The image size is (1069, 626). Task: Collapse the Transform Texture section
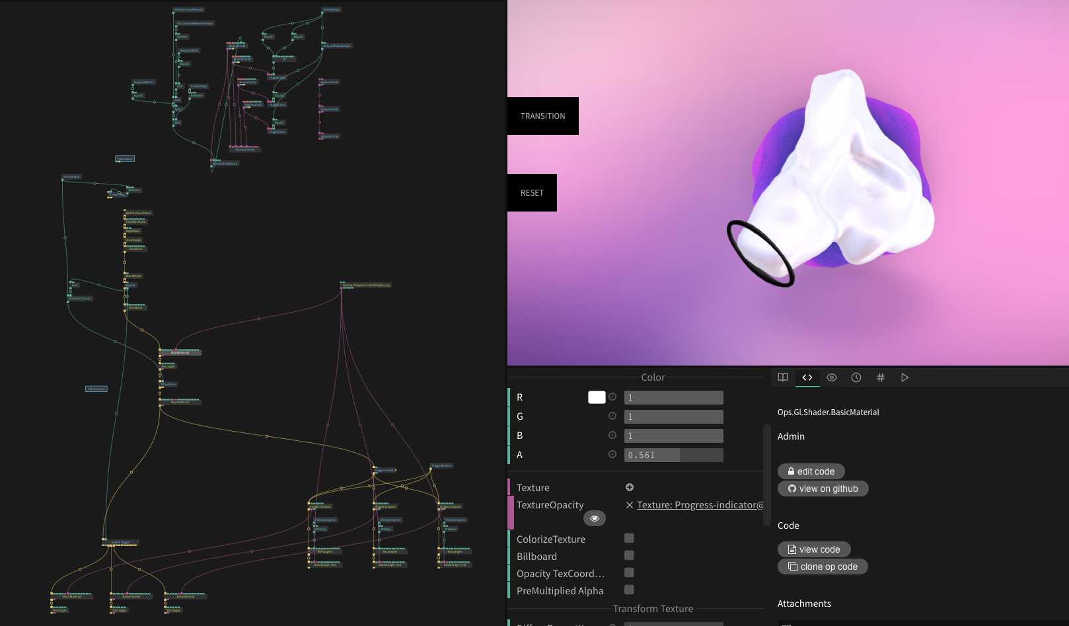[653, 608]
